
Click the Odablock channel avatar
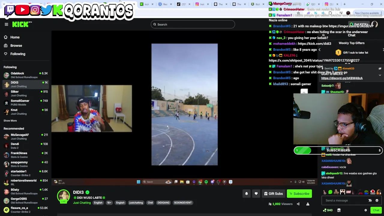(x=6, y=75)
